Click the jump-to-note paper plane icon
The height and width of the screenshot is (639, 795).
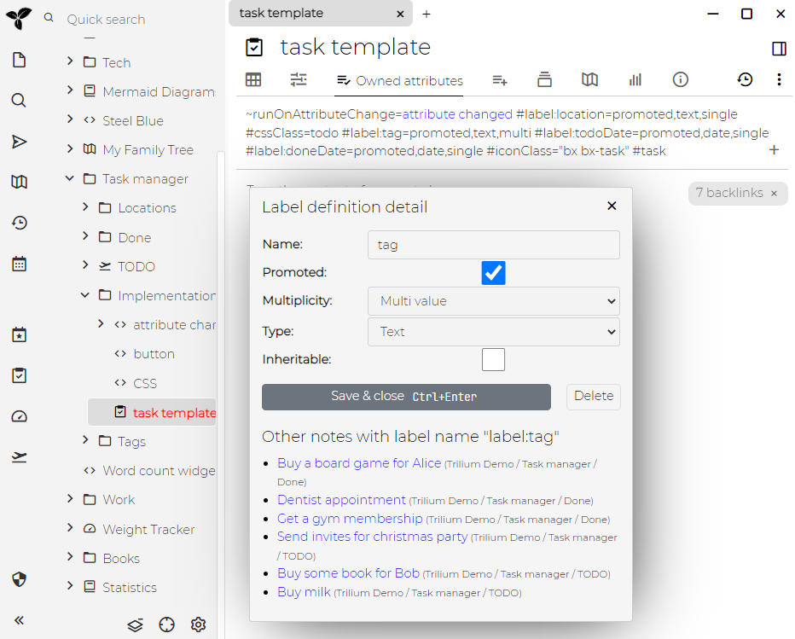click(x=18, y=142)
